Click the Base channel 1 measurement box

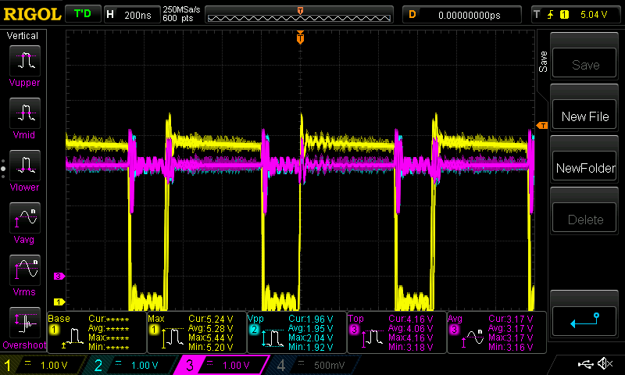[x=97, y=332]
